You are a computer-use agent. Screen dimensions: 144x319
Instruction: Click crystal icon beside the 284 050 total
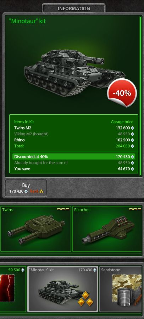pyautogui.click(x=132, y=146)
